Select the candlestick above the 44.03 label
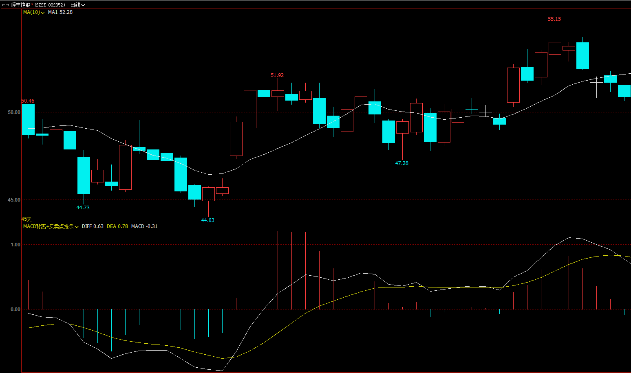Screen dimensions: 631x373 pyautogui.click(x=208, y=194)
